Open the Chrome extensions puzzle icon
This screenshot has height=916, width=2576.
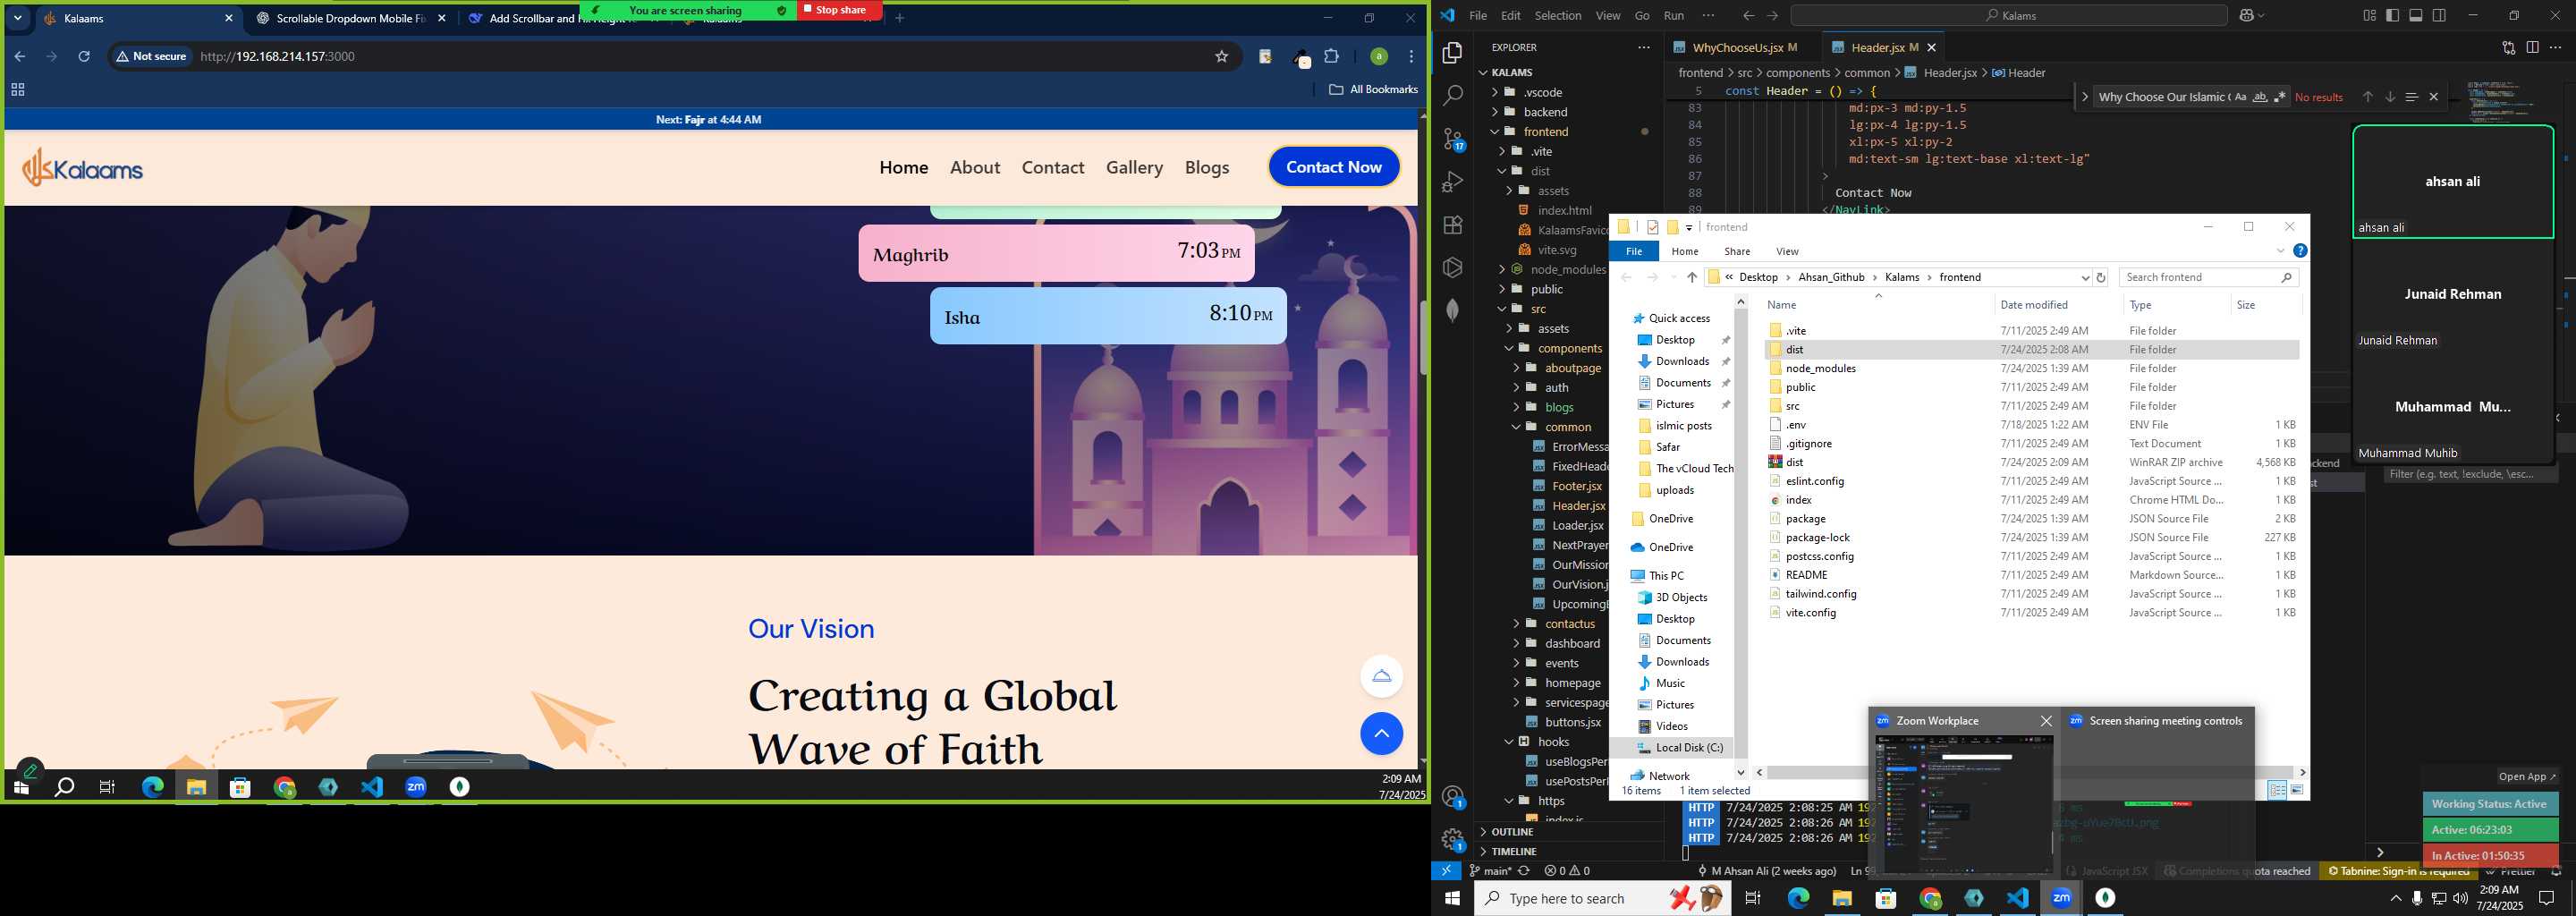[1332, 57]
